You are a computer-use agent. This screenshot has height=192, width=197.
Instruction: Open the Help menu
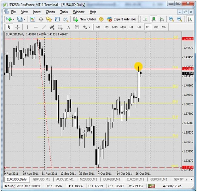tap(93, 12)
